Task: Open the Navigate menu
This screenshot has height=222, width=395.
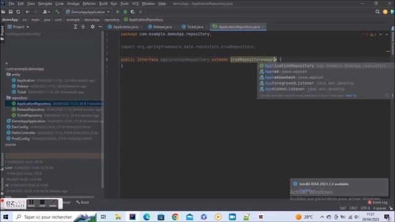Action: pyautogui.click(x=45, y=4)
